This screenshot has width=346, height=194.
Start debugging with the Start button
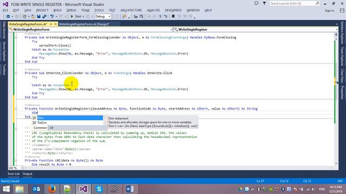[x=76, y=17]
